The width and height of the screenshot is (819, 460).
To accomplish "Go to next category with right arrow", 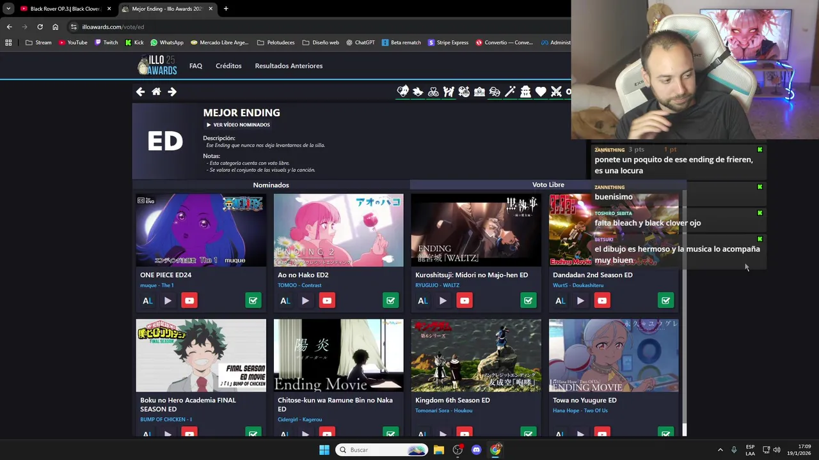I will pyautogui.click(x=172, y=92).
